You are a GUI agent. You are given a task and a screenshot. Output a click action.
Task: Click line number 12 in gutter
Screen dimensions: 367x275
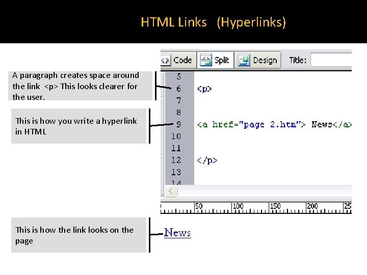pos(176,160)
